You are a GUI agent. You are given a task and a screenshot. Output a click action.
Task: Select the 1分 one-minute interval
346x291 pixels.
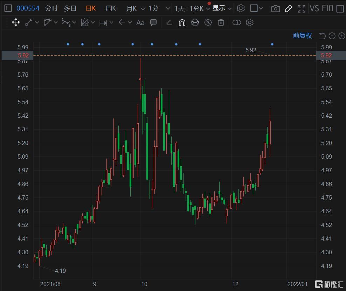tap(154, 8)
